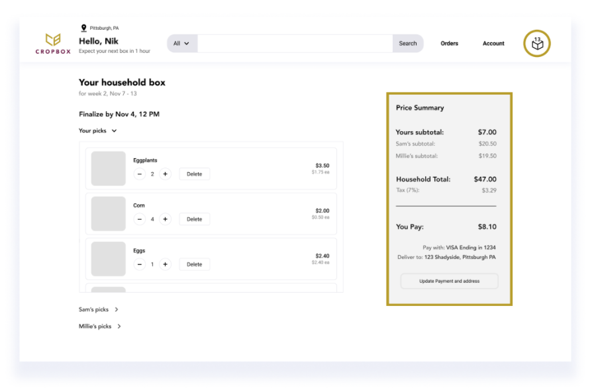Increase Eggs quantity with plus button

(x=165, y=264)
